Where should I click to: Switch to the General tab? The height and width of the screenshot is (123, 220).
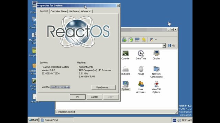click(x=44, y=11)
